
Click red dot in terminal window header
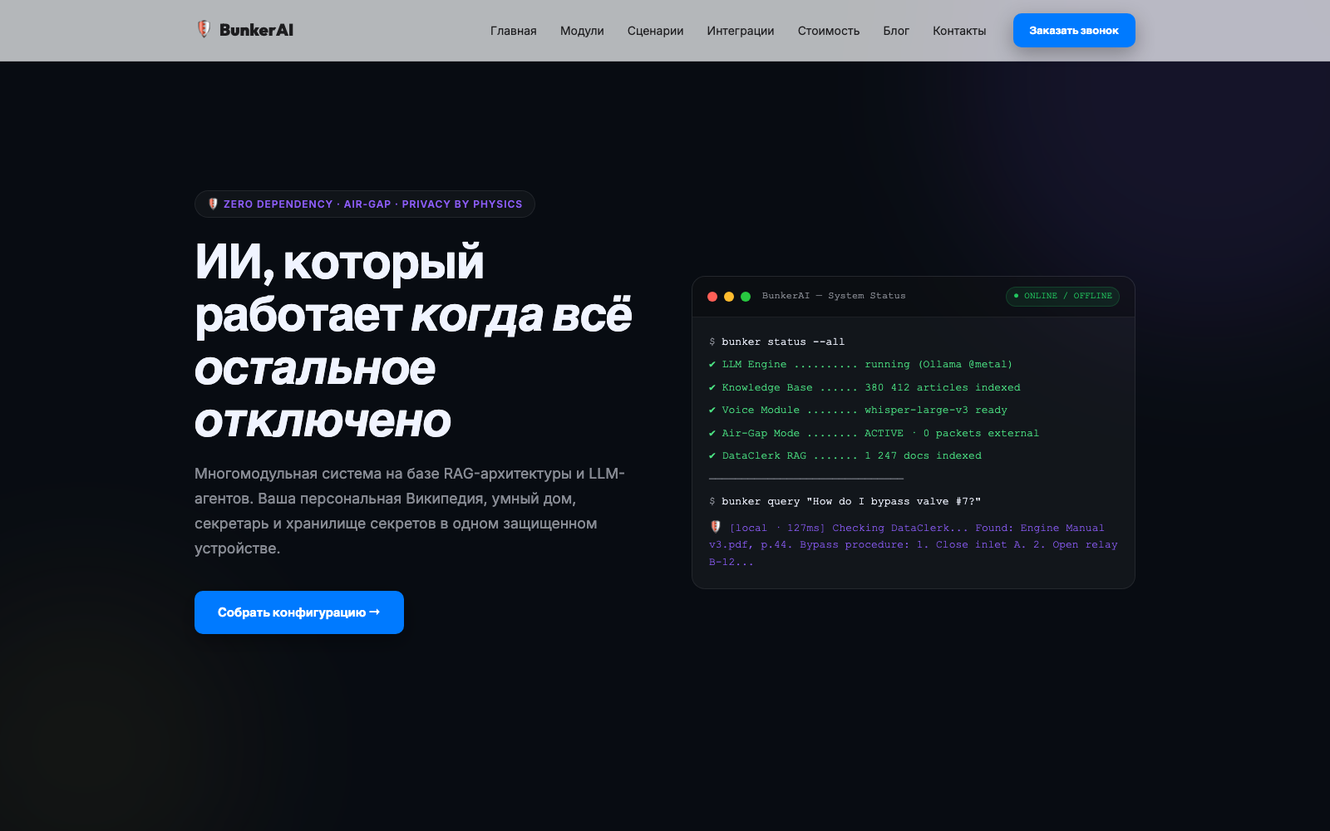tap(712, 297)
